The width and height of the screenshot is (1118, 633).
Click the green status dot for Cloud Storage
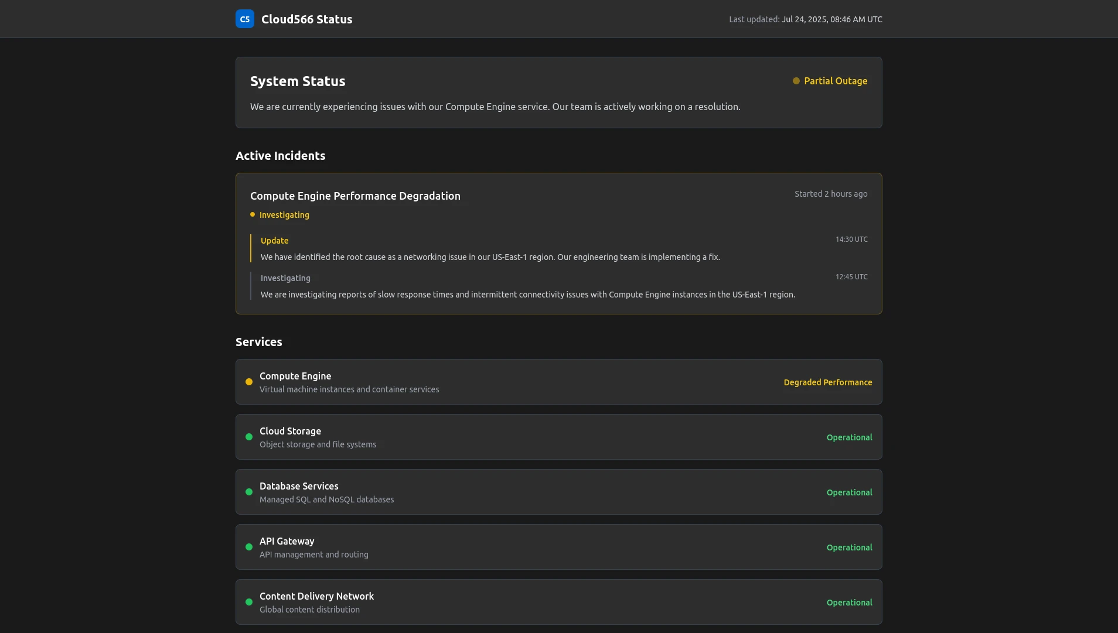tap(249, 437)
